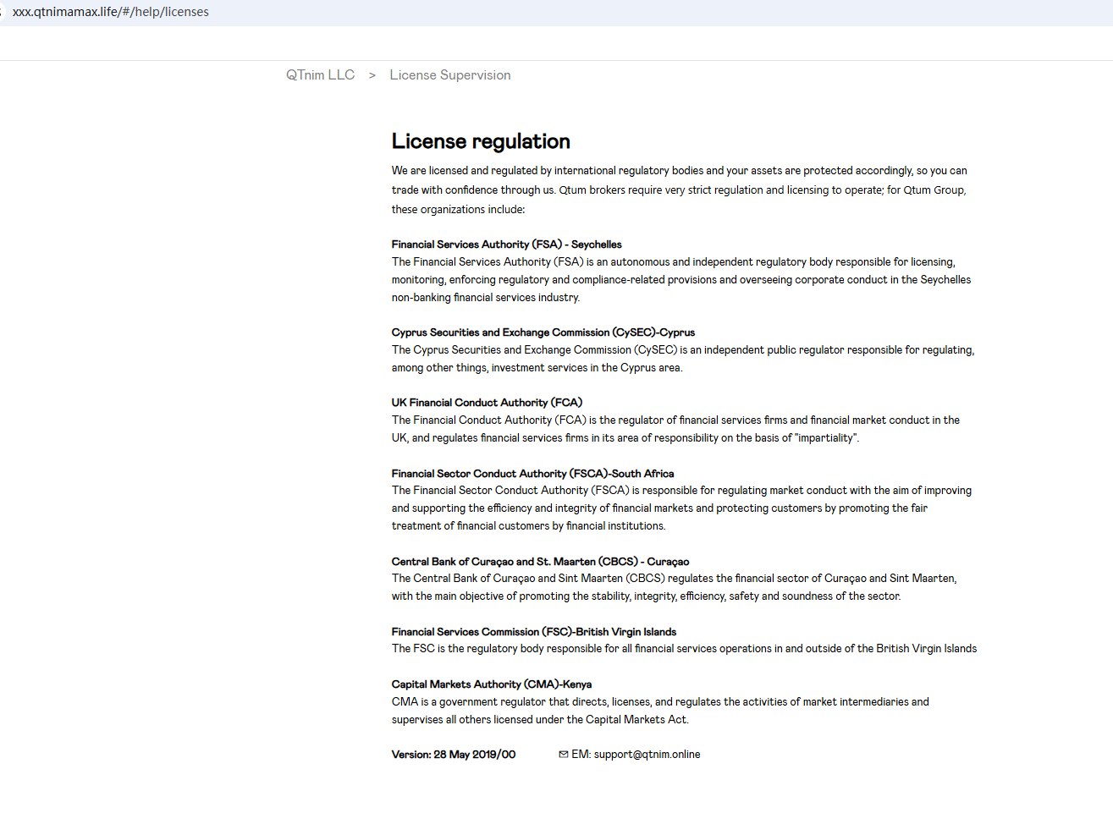Click the line 'non-banking financial services industry.'
This screenshot has height=824, width=1113.
click(487, 298)
